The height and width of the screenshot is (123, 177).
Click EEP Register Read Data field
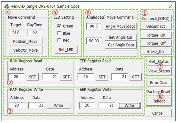tap(120, 77)
